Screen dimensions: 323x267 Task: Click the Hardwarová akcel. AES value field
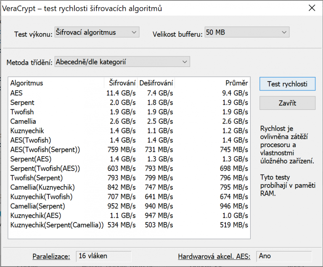(283, 256)
